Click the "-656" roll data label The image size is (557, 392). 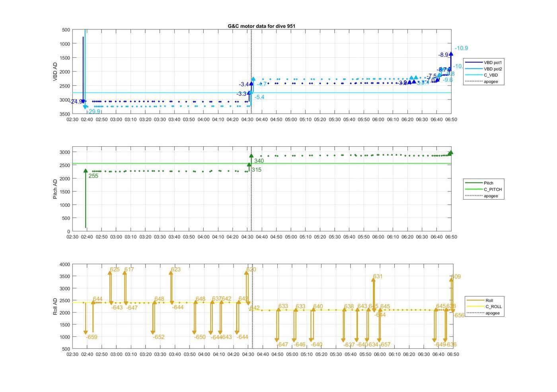[459, 315]
